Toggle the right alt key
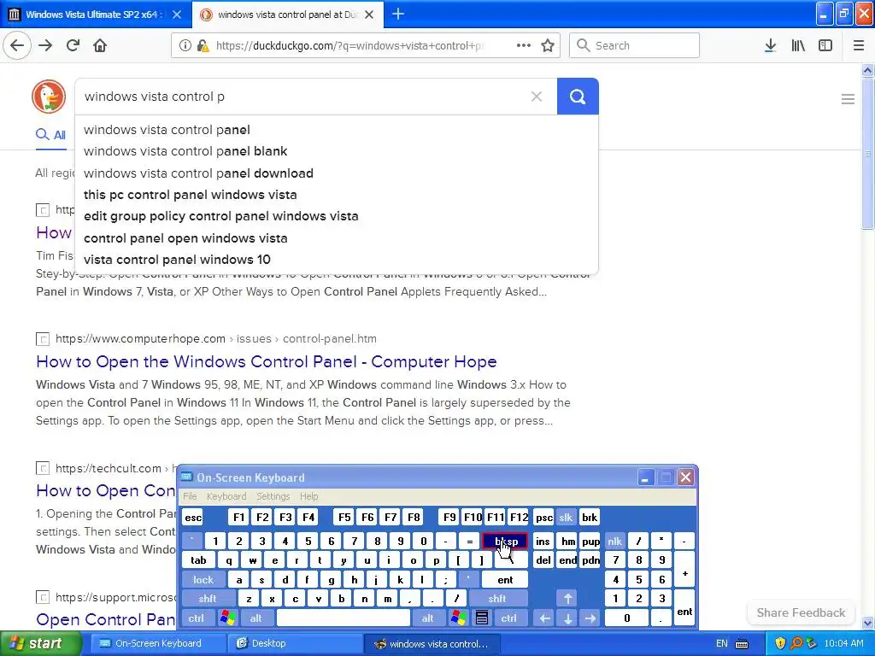Screen dimensions: 875x656 tap(428, 618)
